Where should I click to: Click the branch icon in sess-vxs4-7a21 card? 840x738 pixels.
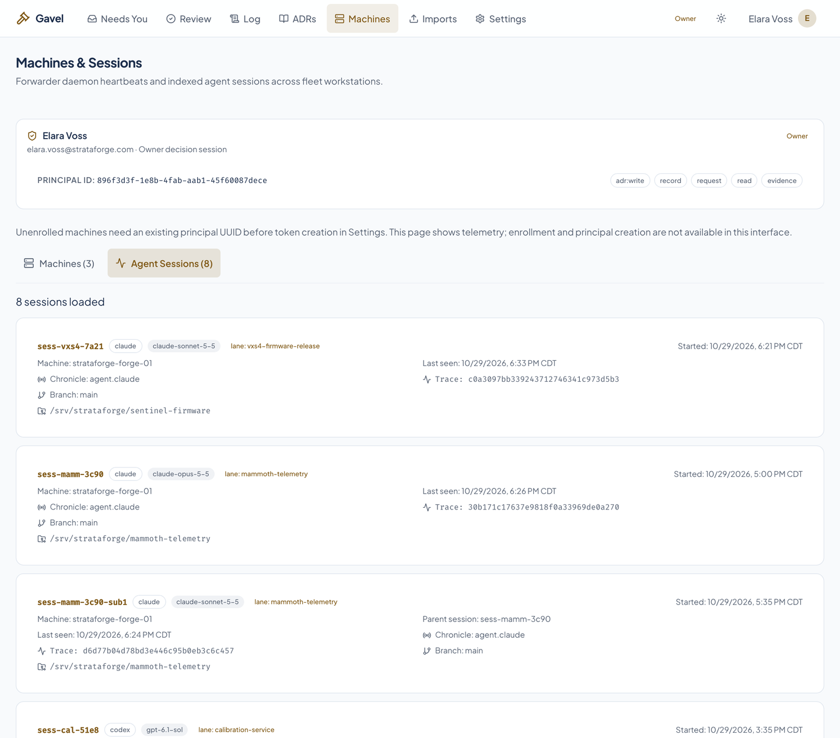41,395
